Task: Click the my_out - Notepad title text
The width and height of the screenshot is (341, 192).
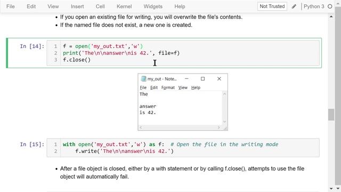Action: 162,79
